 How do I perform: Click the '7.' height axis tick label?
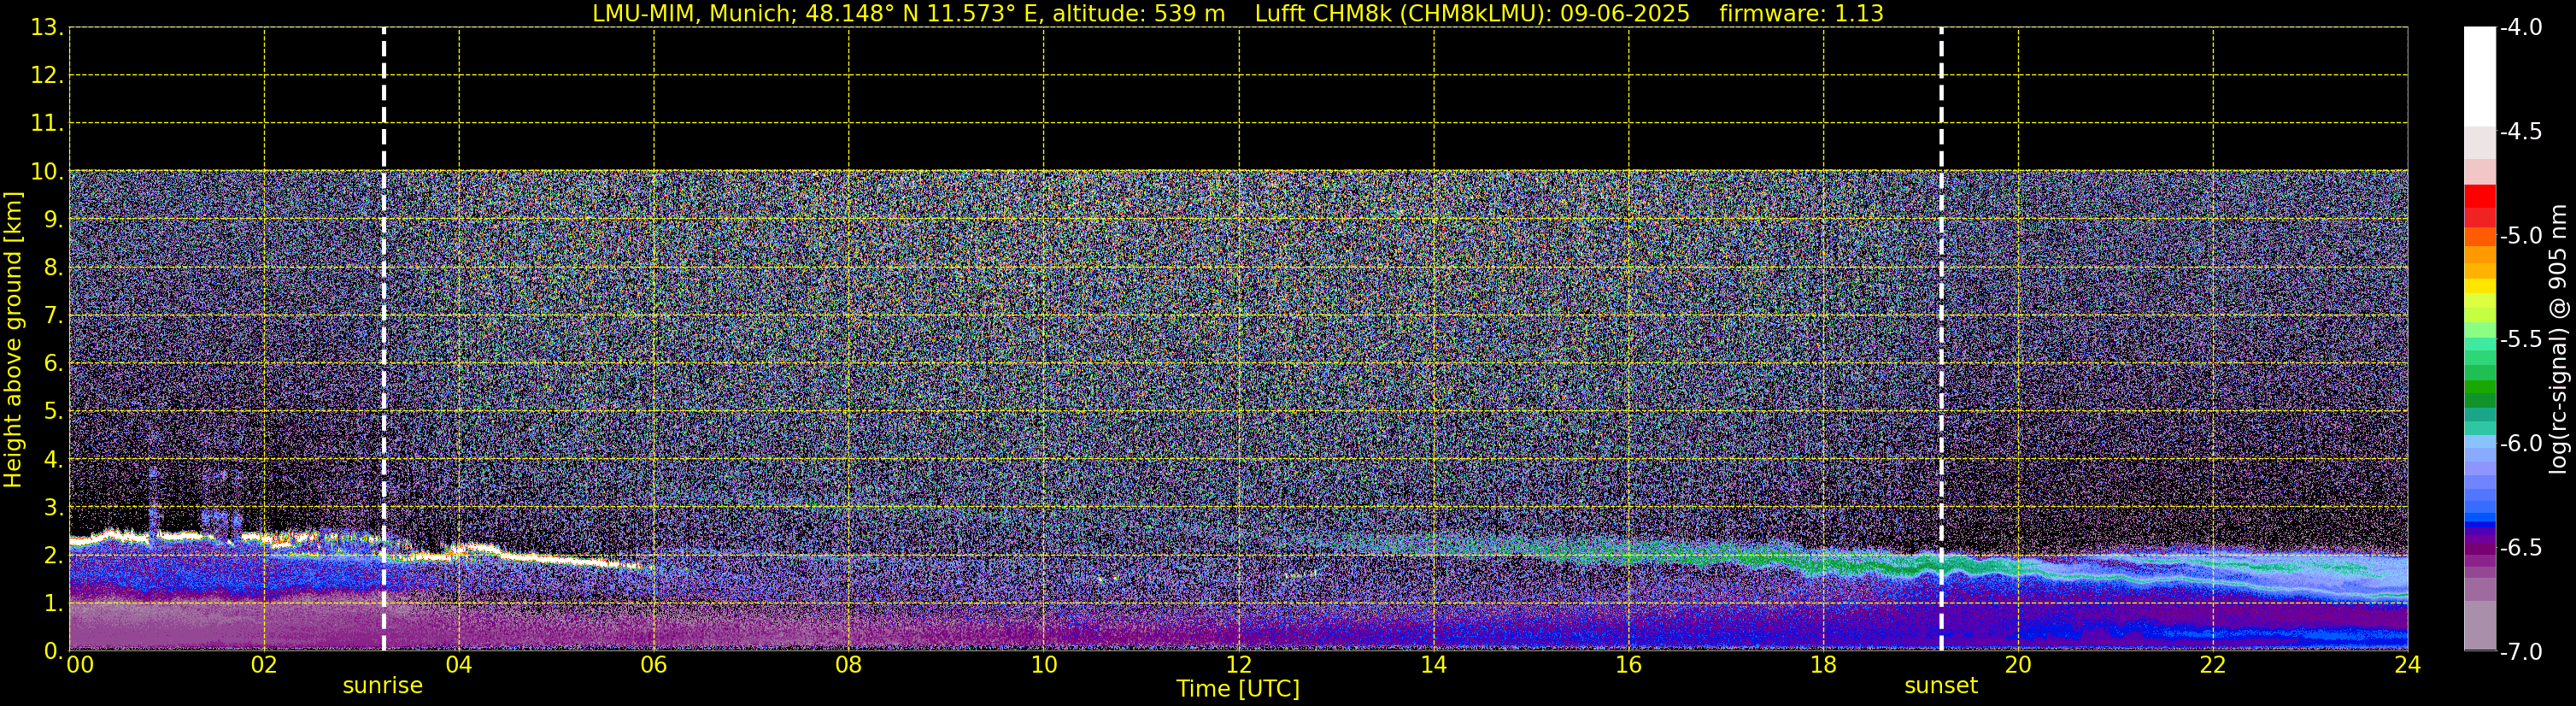click(53, 316)
